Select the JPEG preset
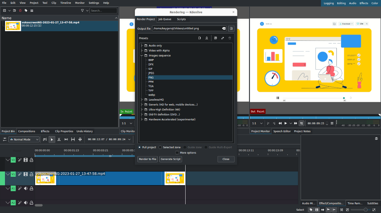381x213 pixels. 151,73
